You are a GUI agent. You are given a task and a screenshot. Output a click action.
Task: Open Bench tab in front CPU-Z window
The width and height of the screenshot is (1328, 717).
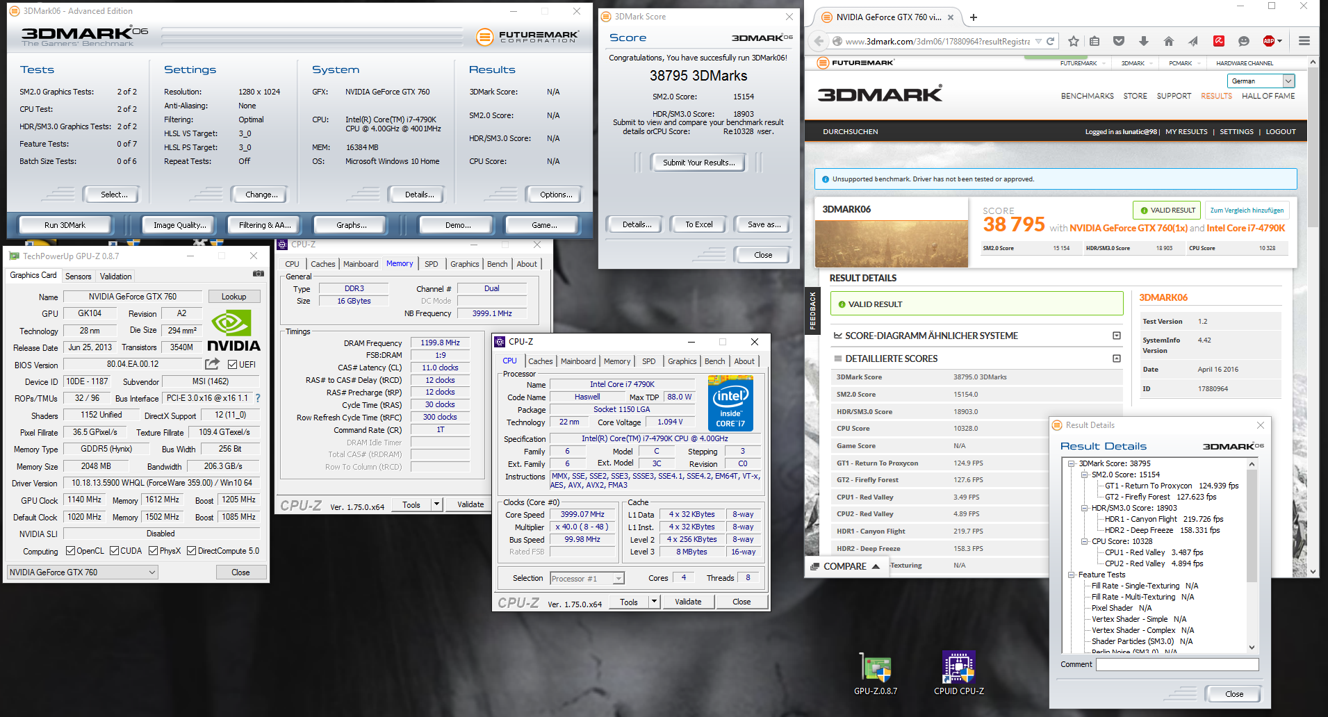pos(714,361)
